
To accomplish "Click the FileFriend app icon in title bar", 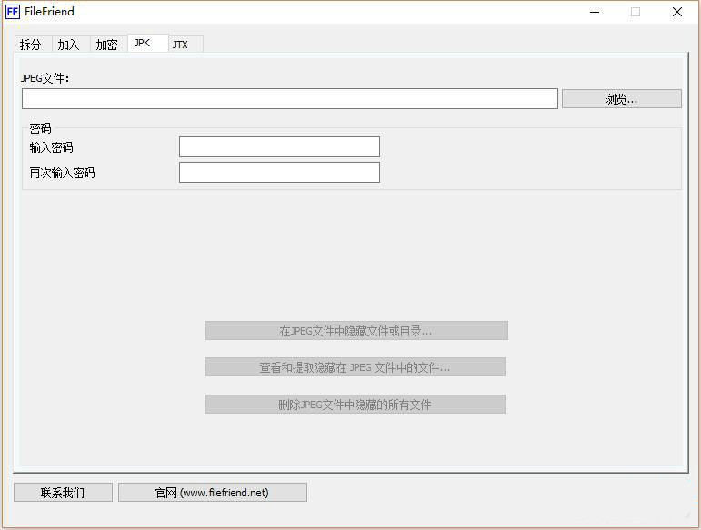I will point(13,12).
